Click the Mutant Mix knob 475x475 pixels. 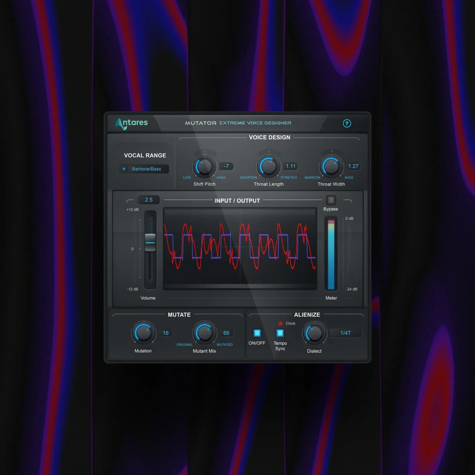tap(204, 333)
